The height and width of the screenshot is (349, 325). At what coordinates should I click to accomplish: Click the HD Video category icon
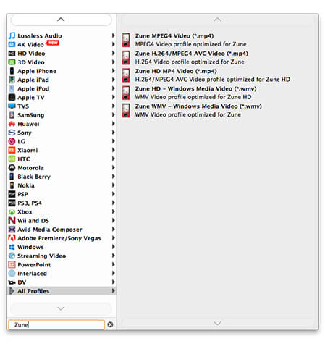12,54
